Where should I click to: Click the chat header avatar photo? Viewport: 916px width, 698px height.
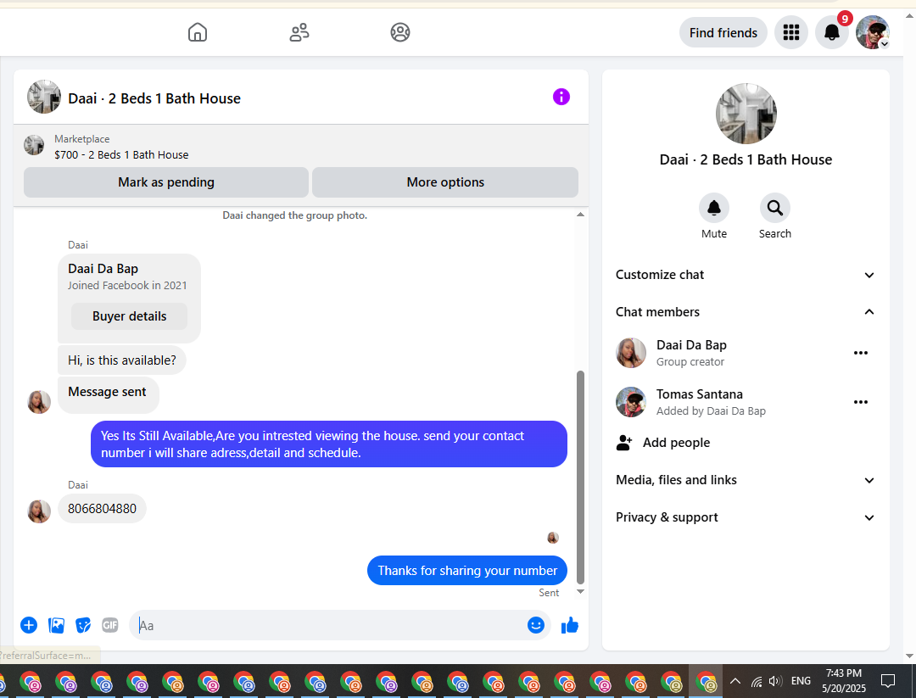click(x=44, y=97)
